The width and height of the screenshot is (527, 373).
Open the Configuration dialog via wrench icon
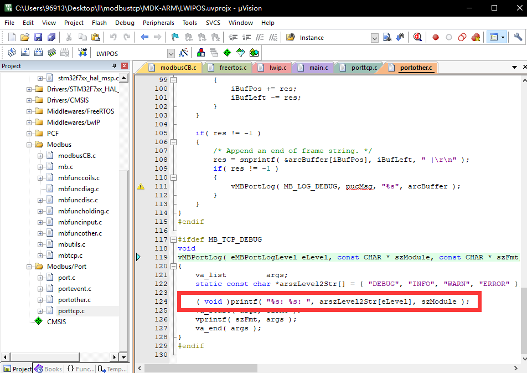tap(518, 37)
